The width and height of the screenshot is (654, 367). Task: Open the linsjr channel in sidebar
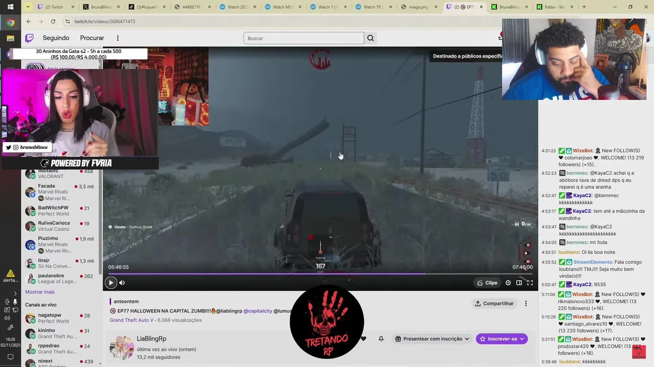(61, 263)
